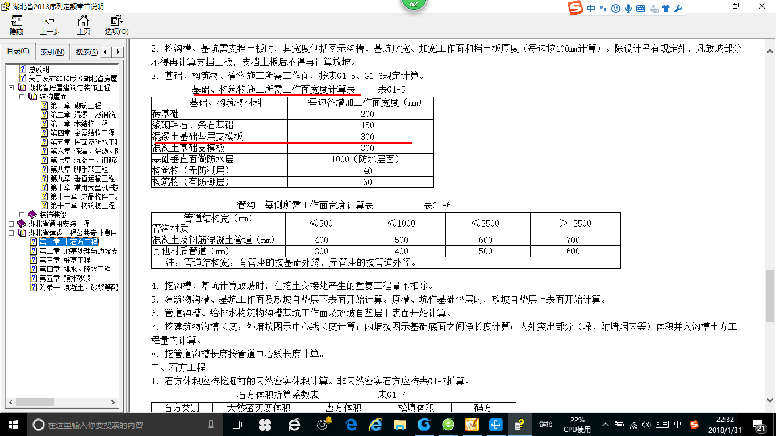The height and width of the screenshot is (436, 776).
Task: Open the white e browser taskbar icon
Action: [x=294, y=425]
